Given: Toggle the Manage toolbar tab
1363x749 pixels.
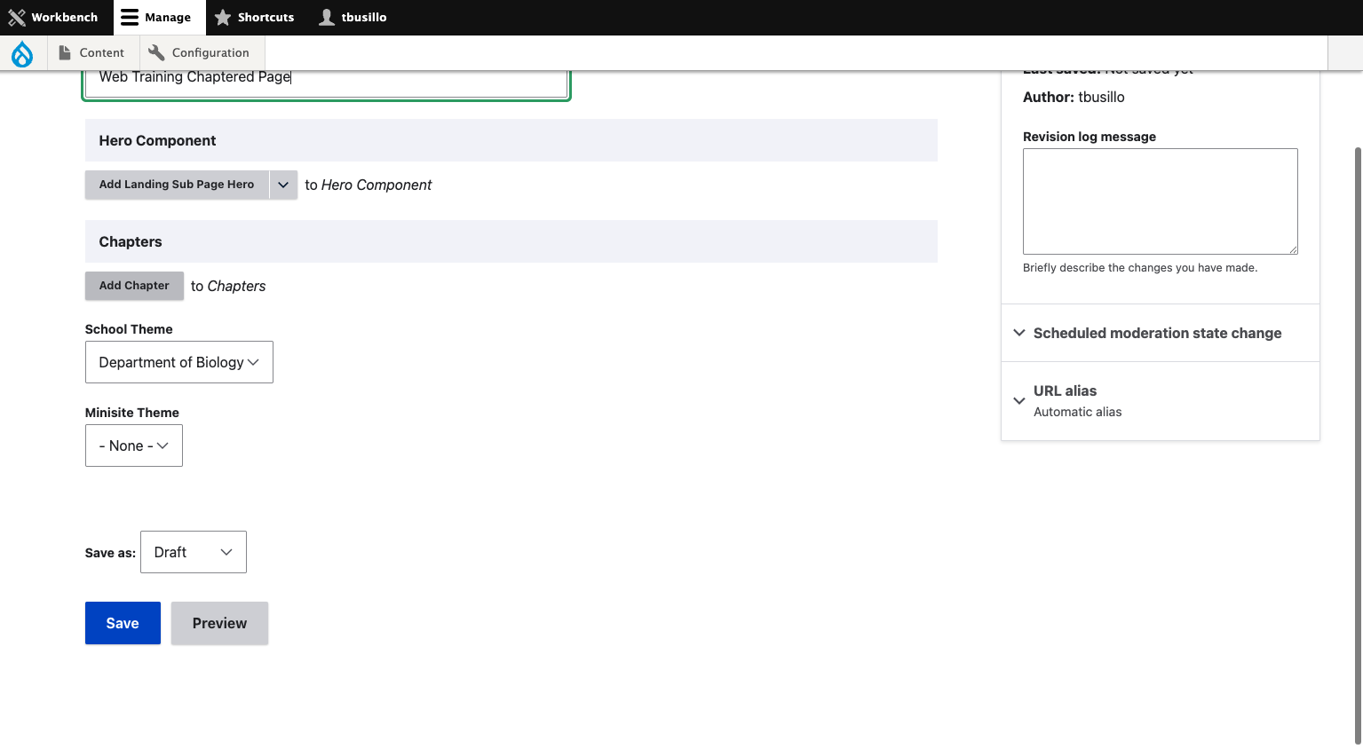Looking at the screenshot, I should 159,17.
